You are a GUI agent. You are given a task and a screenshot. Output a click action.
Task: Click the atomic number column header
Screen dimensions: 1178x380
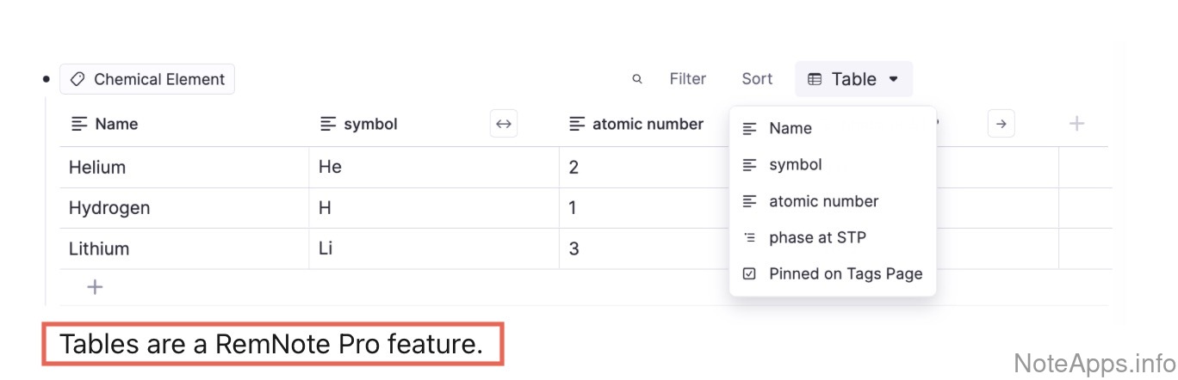(x=648, y=124)
